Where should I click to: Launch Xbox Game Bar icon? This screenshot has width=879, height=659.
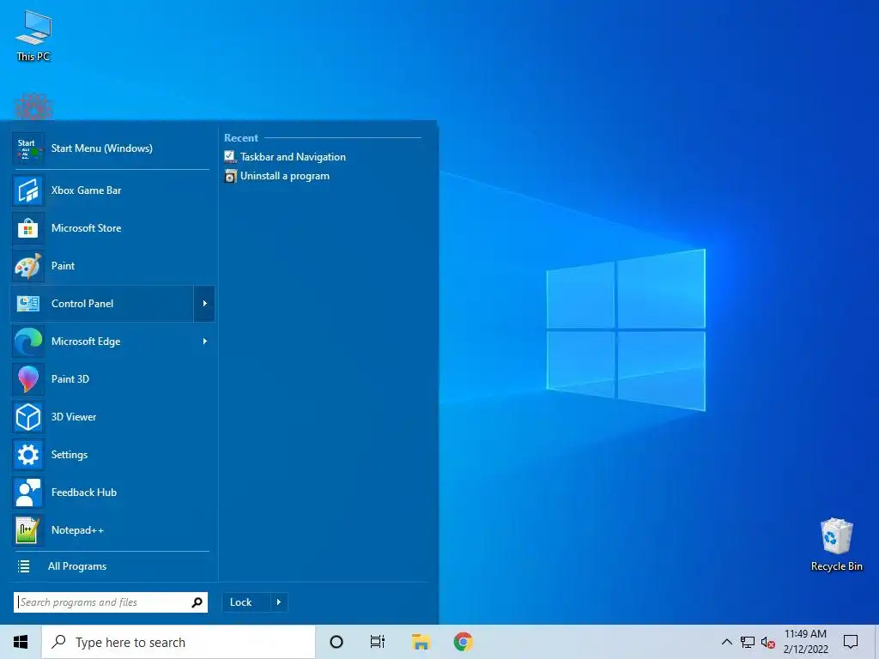[28, 190]
